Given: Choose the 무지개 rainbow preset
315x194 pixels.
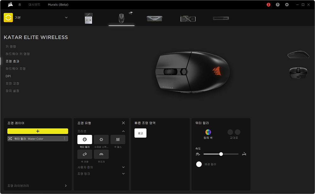Looking at the screenshot, I should pyautogui.click(x=101, y=154).
